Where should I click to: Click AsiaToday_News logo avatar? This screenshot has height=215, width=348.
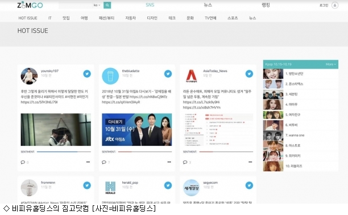[x=191, y=76]
